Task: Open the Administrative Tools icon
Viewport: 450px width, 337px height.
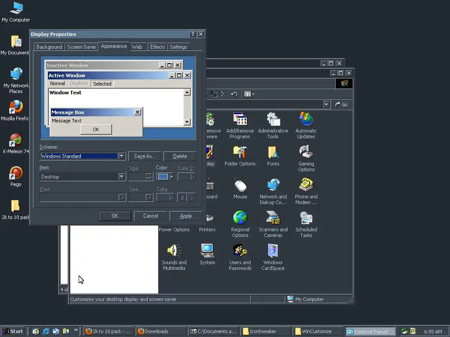Action: click(273, 125)
